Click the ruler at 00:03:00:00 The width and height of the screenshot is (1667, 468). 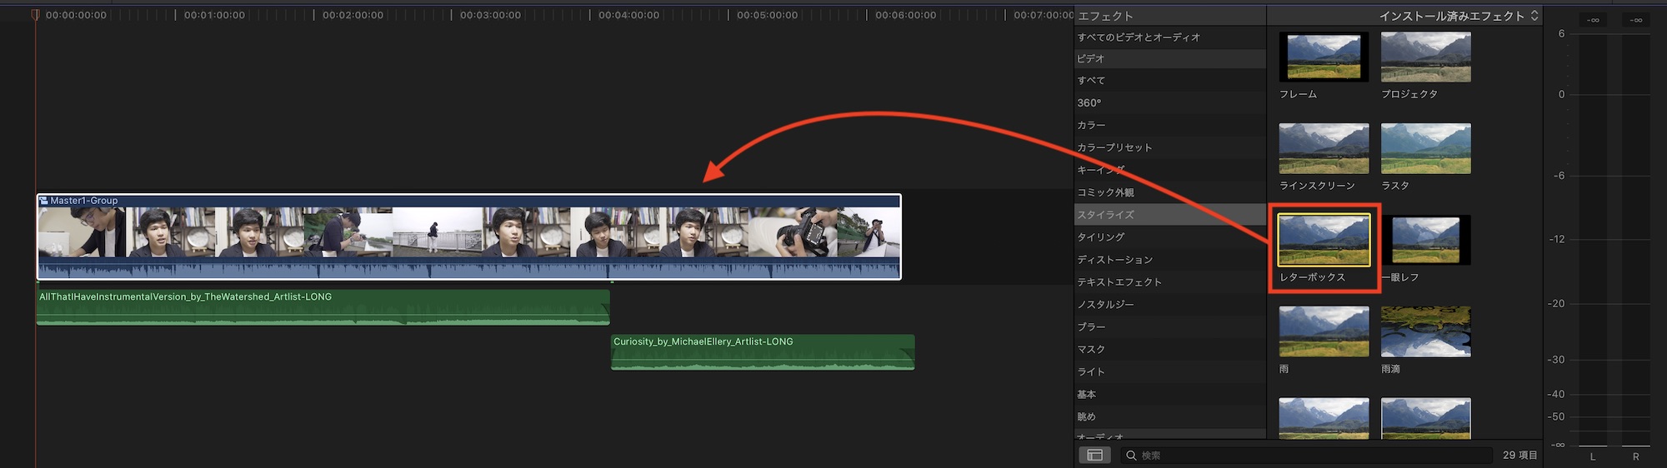490,15
